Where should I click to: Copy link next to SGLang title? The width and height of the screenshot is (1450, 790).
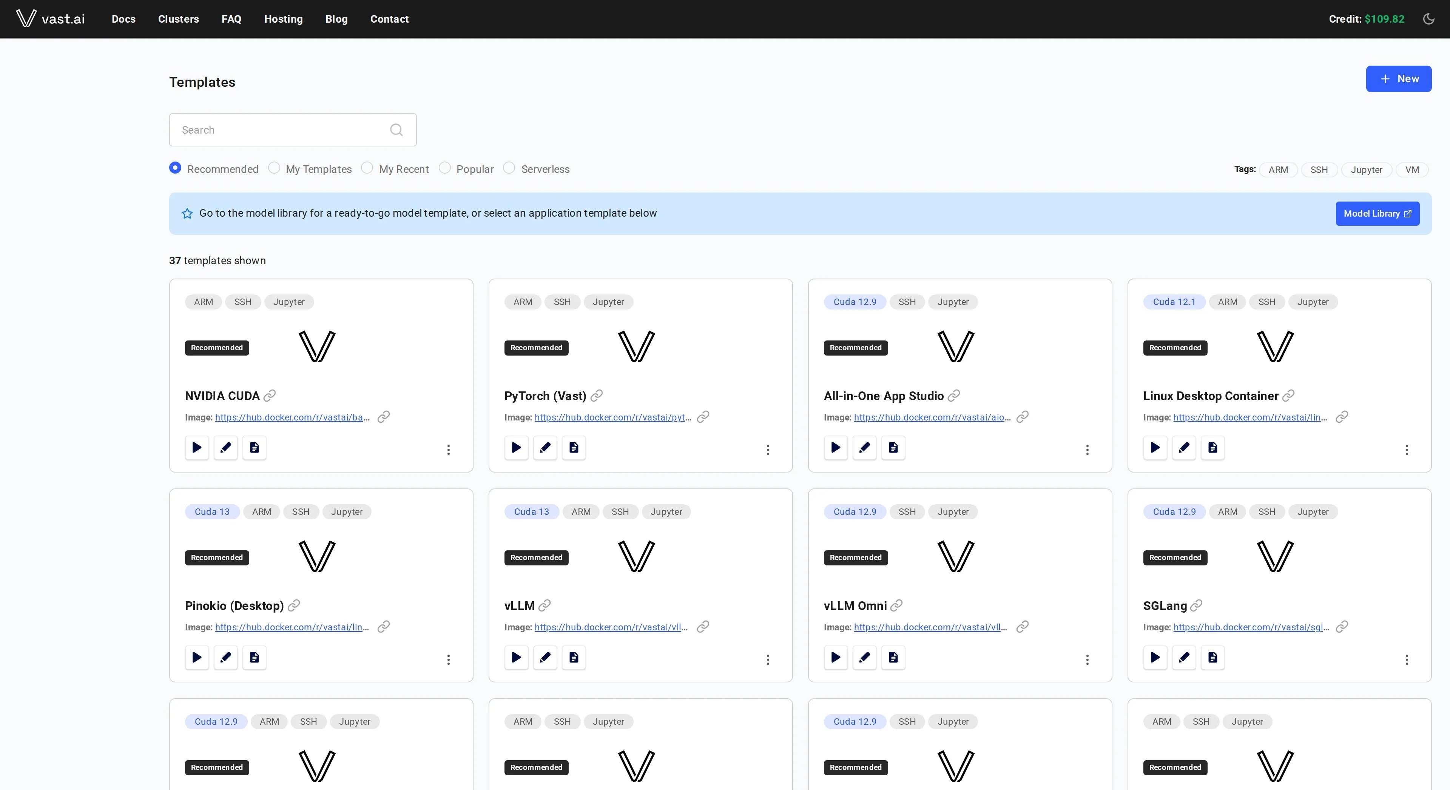pos(1196,605)
